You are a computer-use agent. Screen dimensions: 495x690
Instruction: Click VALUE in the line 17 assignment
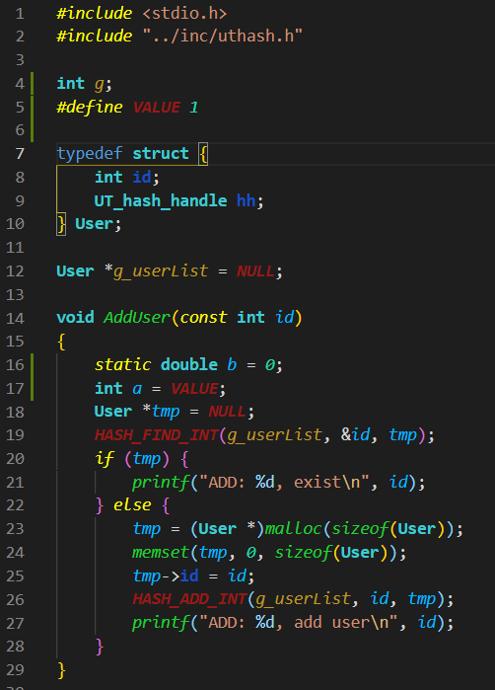[x=194, y=389]
